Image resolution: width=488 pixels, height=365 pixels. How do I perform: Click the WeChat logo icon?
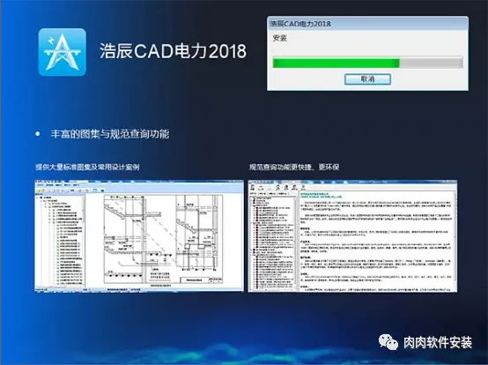[388, 342]
